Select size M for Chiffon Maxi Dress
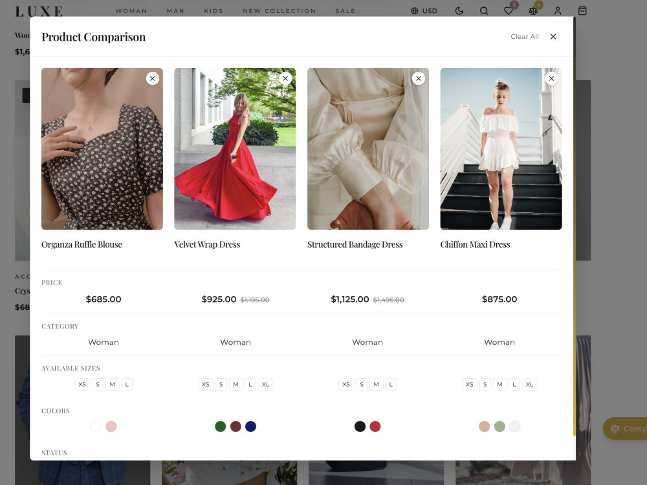This screenshot has width=647, height=485. click(x=499, y=384)
